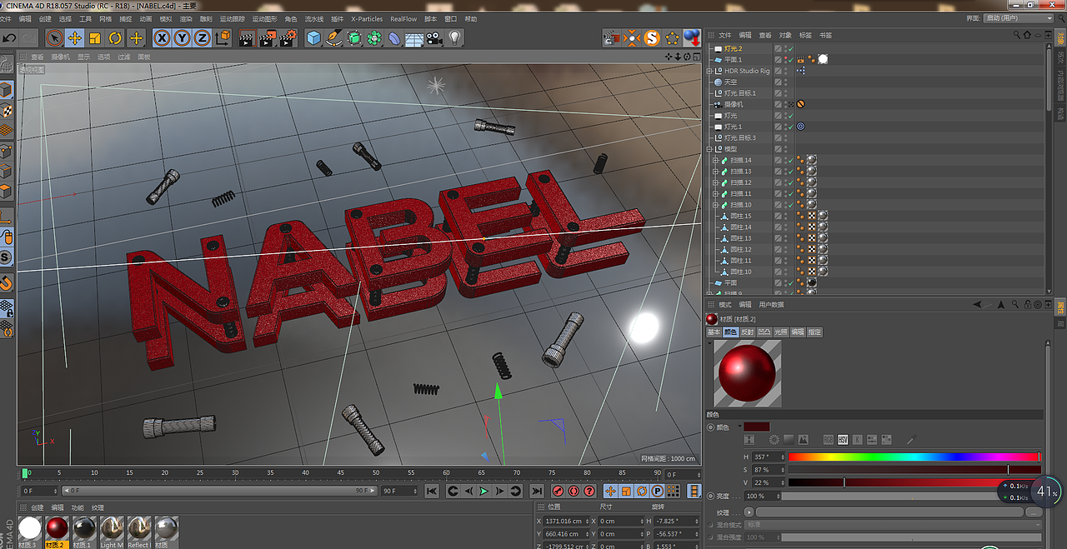Viewport: 1067px width, 549px height.
Task: Click the H rotation field -7.825
Action: [676, 522]
